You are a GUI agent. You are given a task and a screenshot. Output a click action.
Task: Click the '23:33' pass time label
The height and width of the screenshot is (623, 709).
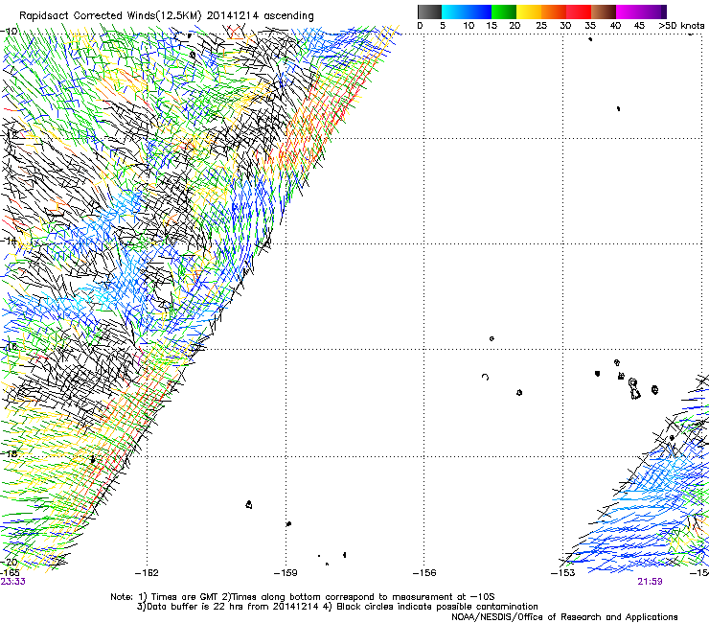pyautogui.click(x=12, y=582)
